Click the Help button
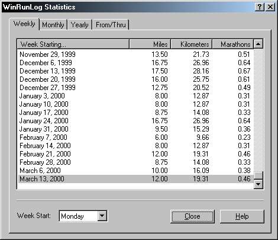This screenshot has height=240, width=278. (242, 216)
